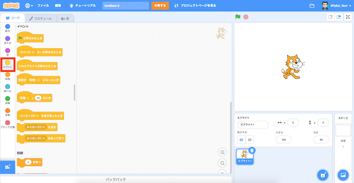Open the 3PySci_Nori account menu
Screen dimensions: 354x183
[x=337, y=6]
